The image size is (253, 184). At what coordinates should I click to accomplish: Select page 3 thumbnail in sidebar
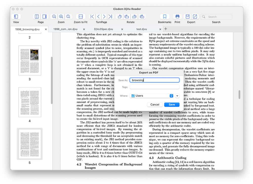(30, 60)
